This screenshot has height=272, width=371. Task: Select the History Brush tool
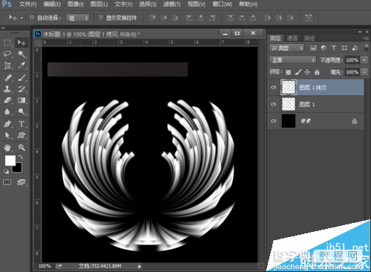point(22,89)
